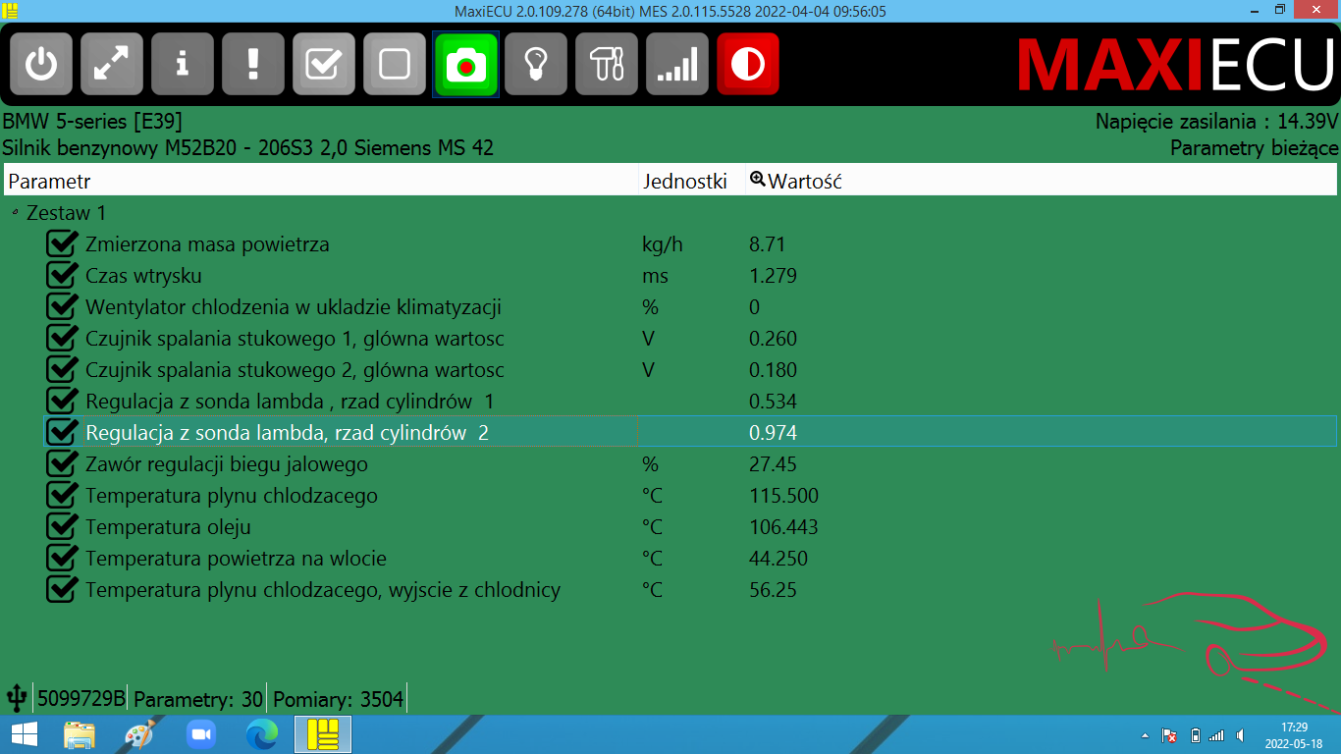Toggle Regulacja sonda lambda rzad 1 checkbox
Viewport: 1341px width, 754px height.
click(62, 401)
